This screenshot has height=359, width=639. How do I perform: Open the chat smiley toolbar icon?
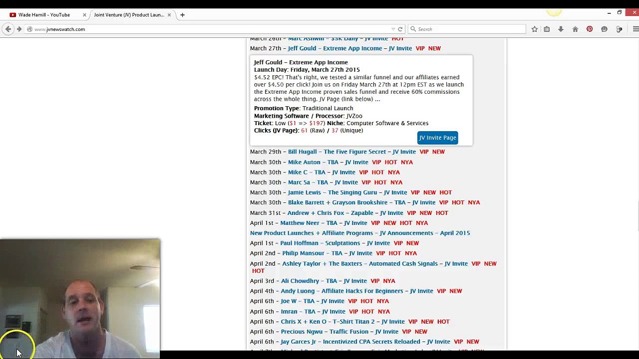pyautogui.click(x=604, y=29)
